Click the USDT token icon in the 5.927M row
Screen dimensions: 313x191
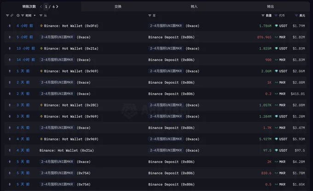click(277, 139)
